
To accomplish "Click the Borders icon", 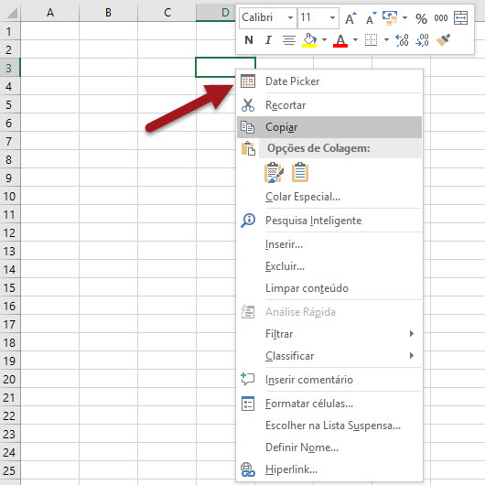I will click(371, 40).
